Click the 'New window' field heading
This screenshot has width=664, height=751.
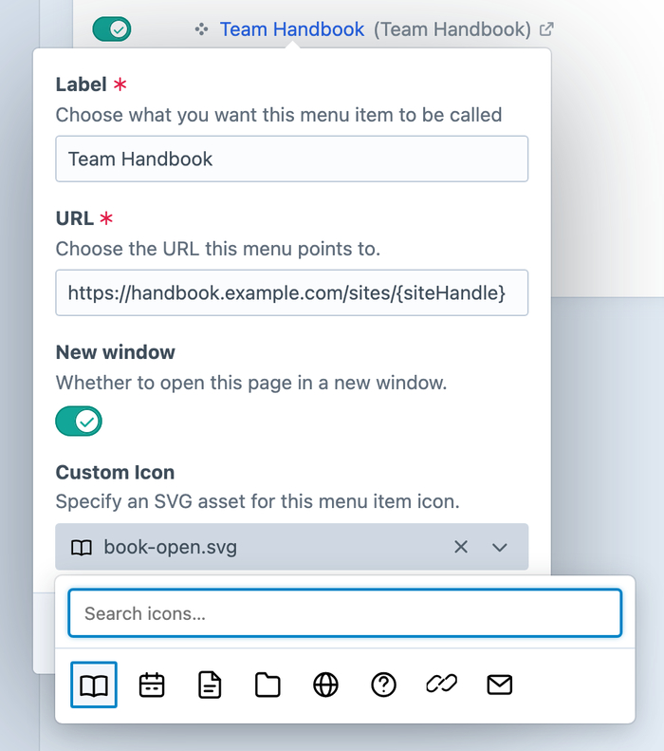(116, 352)
